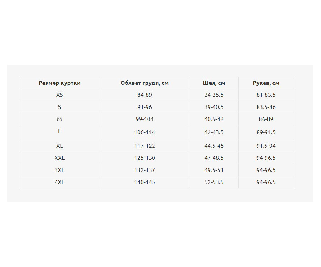Screen dimensions: 321x267
Task: Click neck value 52-53.5
Action: click(214, 182)
